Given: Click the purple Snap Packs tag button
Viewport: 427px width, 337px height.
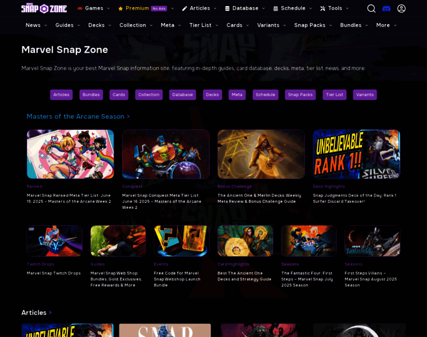Looking at the screenshot, I should pyautogui.click(x=301, y=95).
